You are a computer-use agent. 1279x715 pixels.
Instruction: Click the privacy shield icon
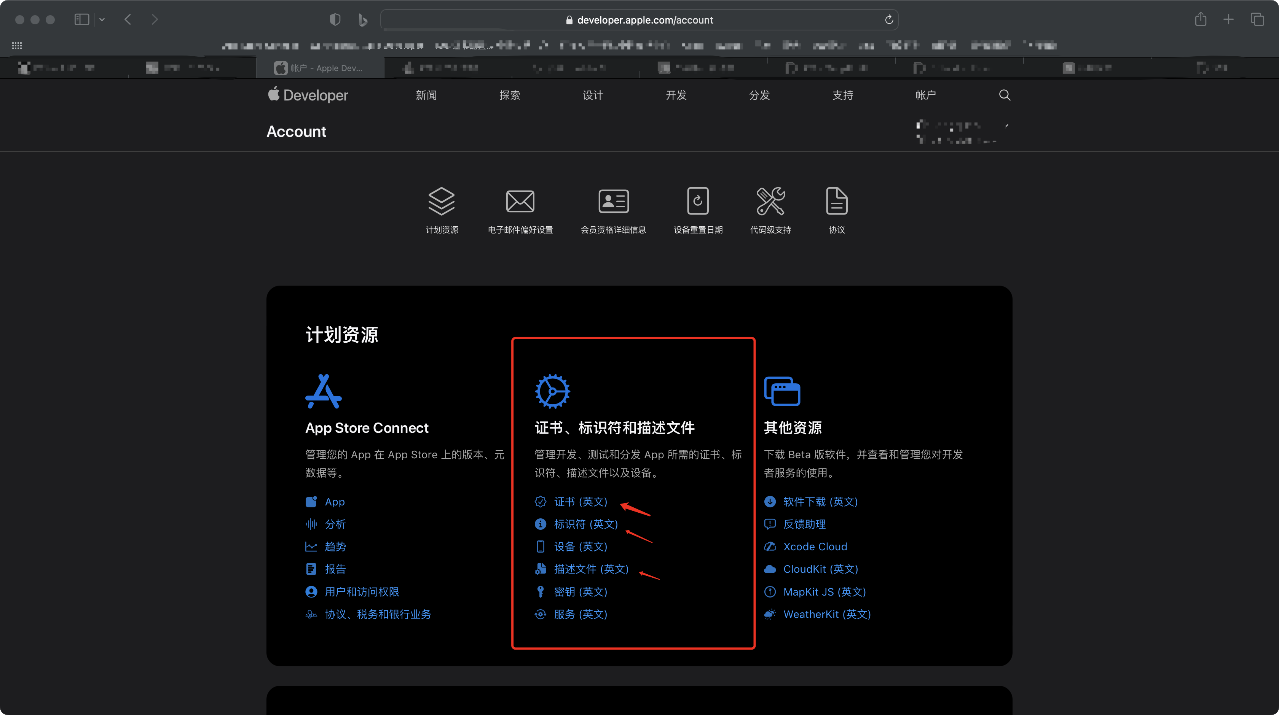[335, 19]
